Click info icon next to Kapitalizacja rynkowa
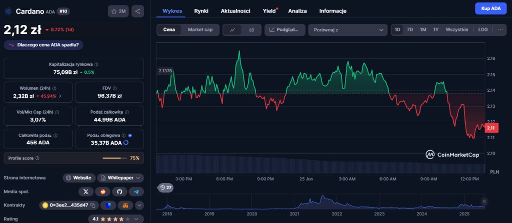 (x=96, y=64)
